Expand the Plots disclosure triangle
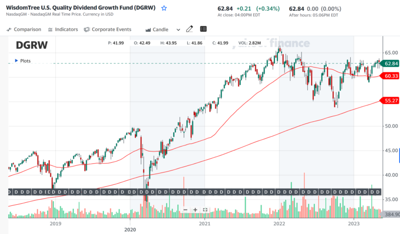This screenshot has width=400, height=234. (x=16, y=60)
